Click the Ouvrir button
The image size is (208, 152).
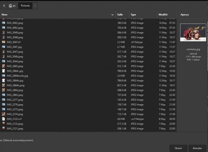coord(178,148)
